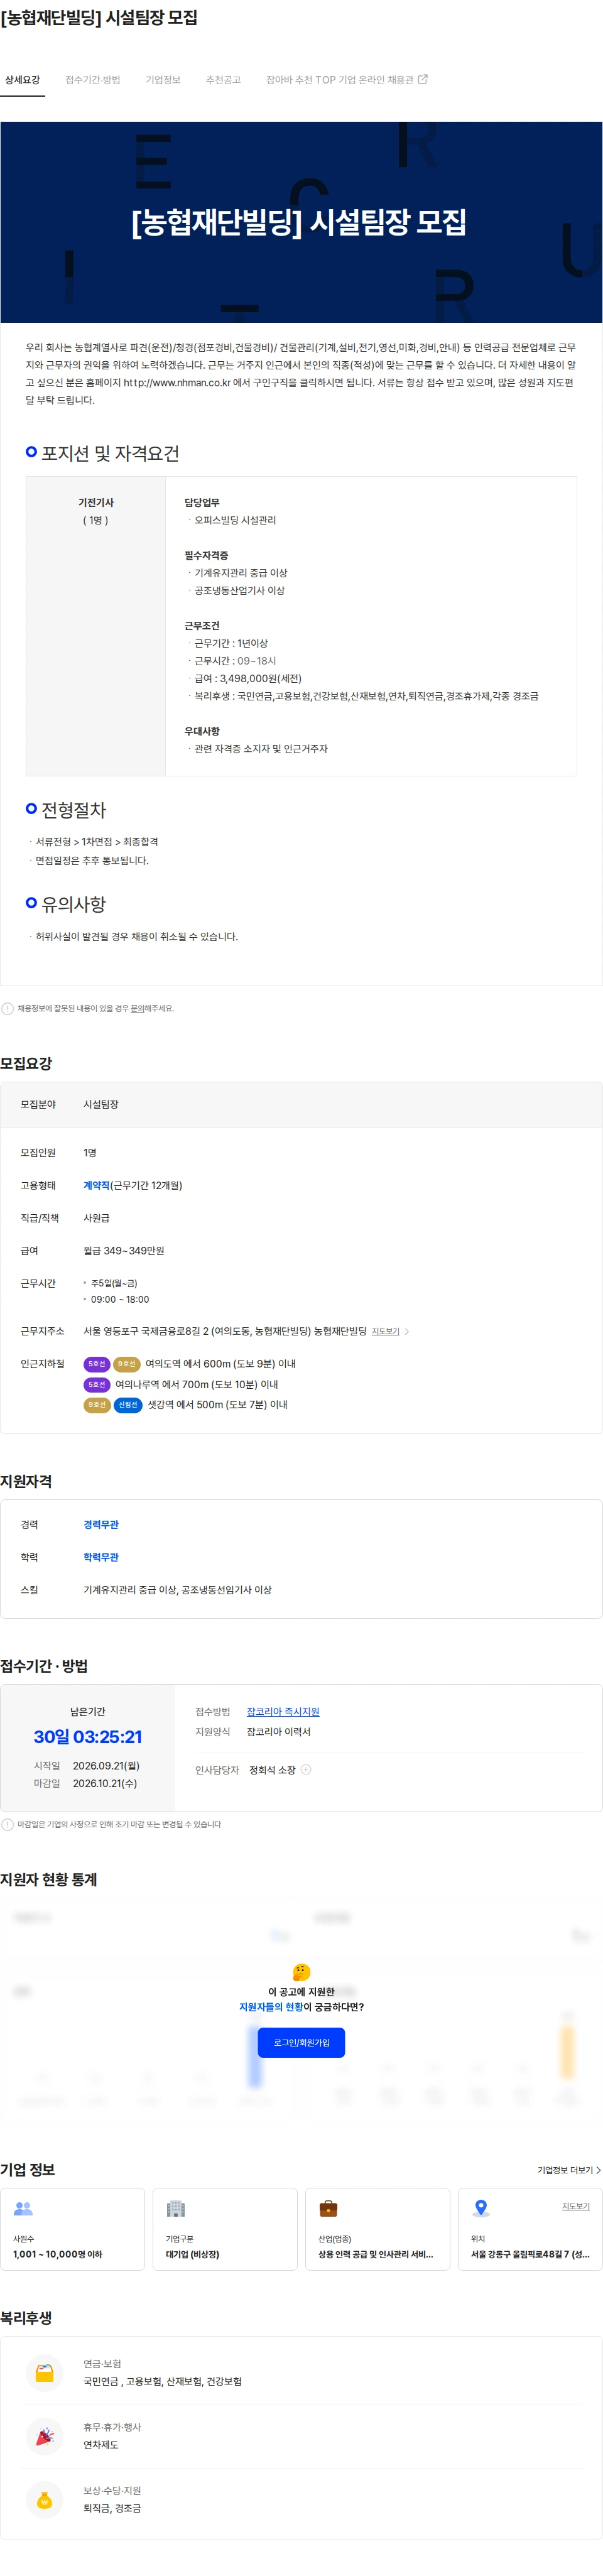Click the 5호선 badge beside 여의도역
Screen dimensions: 603x2576
click(x=96, y=1364)
